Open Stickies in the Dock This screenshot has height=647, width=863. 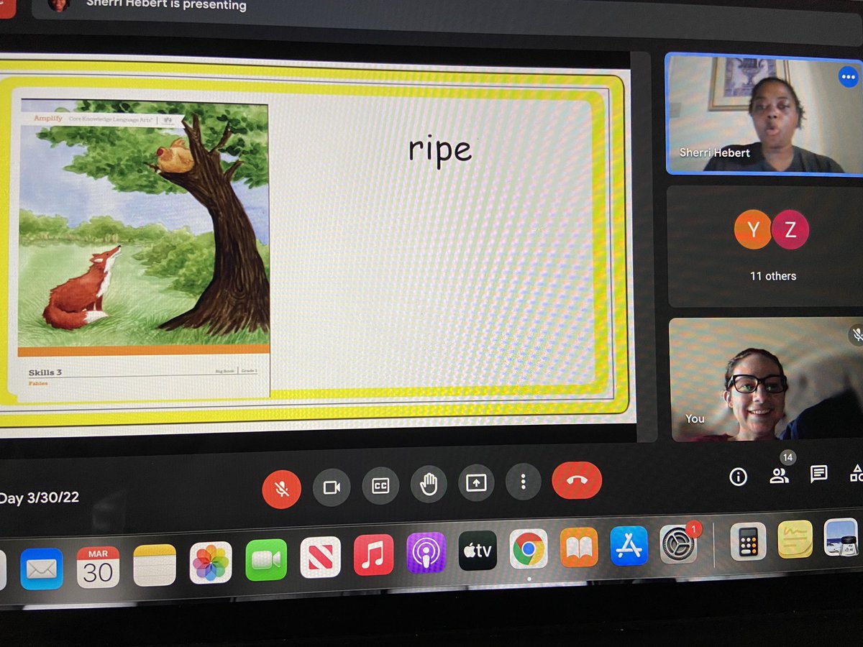(795, 539)
